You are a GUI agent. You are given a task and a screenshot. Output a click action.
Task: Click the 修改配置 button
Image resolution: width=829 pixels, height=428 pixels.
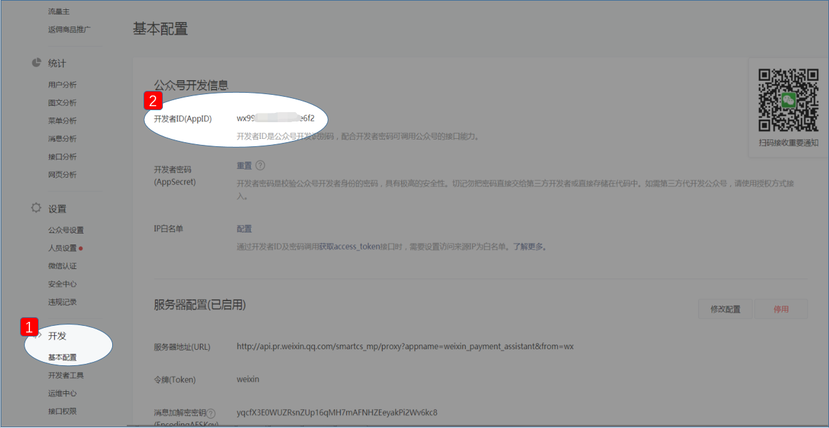click(x=726, y=309)
